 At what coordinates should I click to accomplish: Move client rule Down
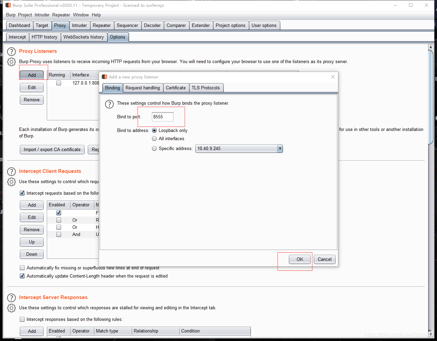coord(32,254)
